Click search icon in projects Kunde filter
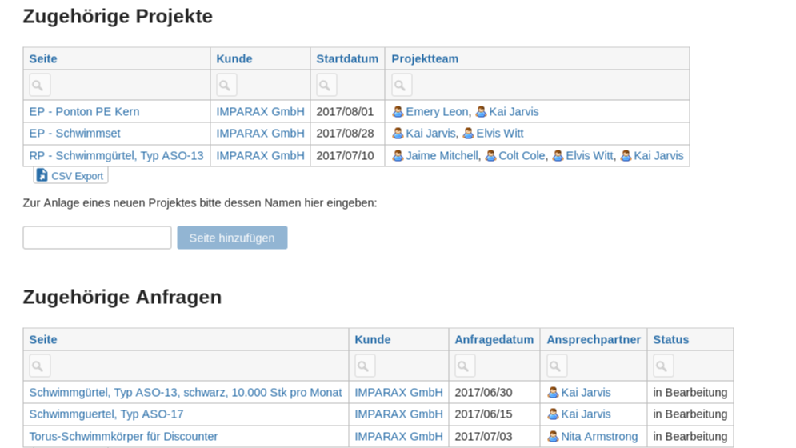Viewport: 796px width, 448px height. pyautogui.click(x=226, y=86)
